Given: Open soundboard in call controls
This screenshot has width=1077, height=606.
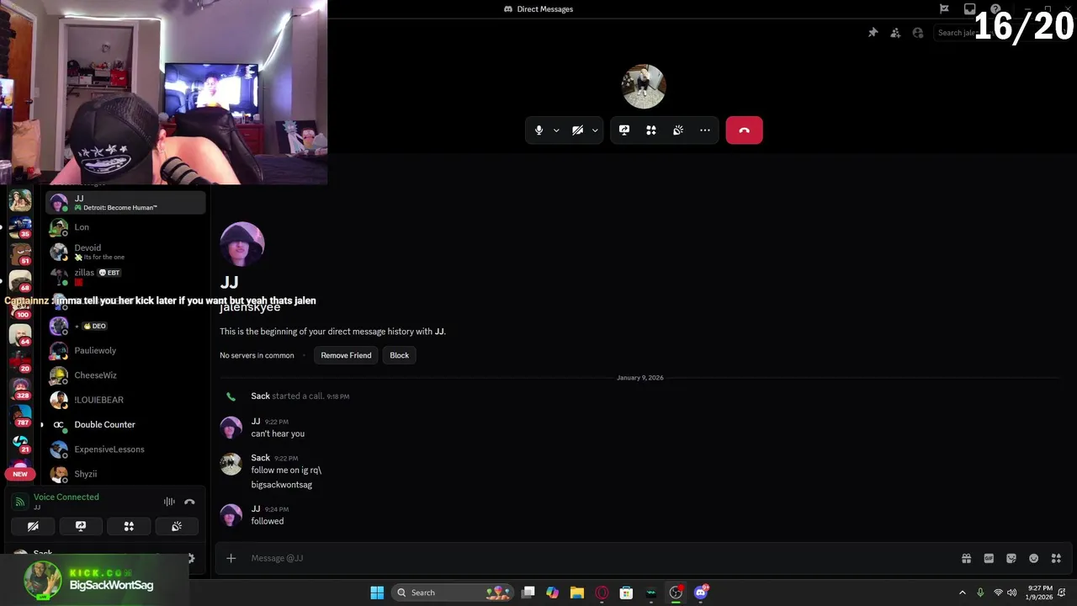Looking at the screenshot, I should pos(678,130).
